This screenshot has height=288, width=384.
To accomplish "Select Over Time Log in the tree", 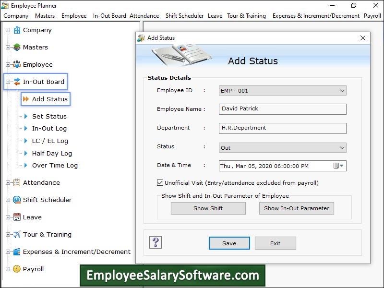I will (55, 166).
